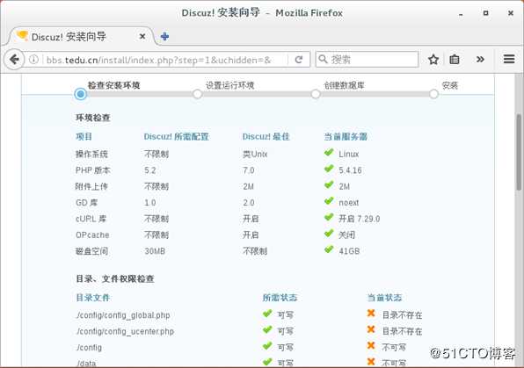
Task: Click orange X for ./config 不可写
Action: coord(371,346)
